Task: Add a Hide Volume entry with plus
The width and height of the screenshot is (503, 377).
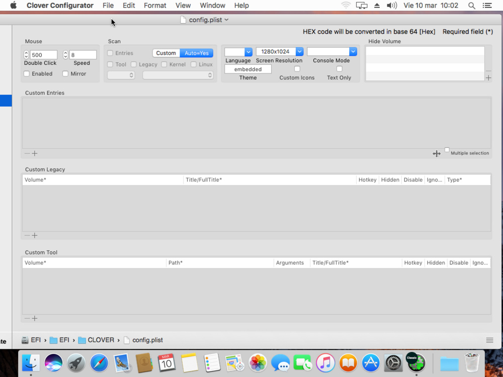Action: (x=488, y=77)
